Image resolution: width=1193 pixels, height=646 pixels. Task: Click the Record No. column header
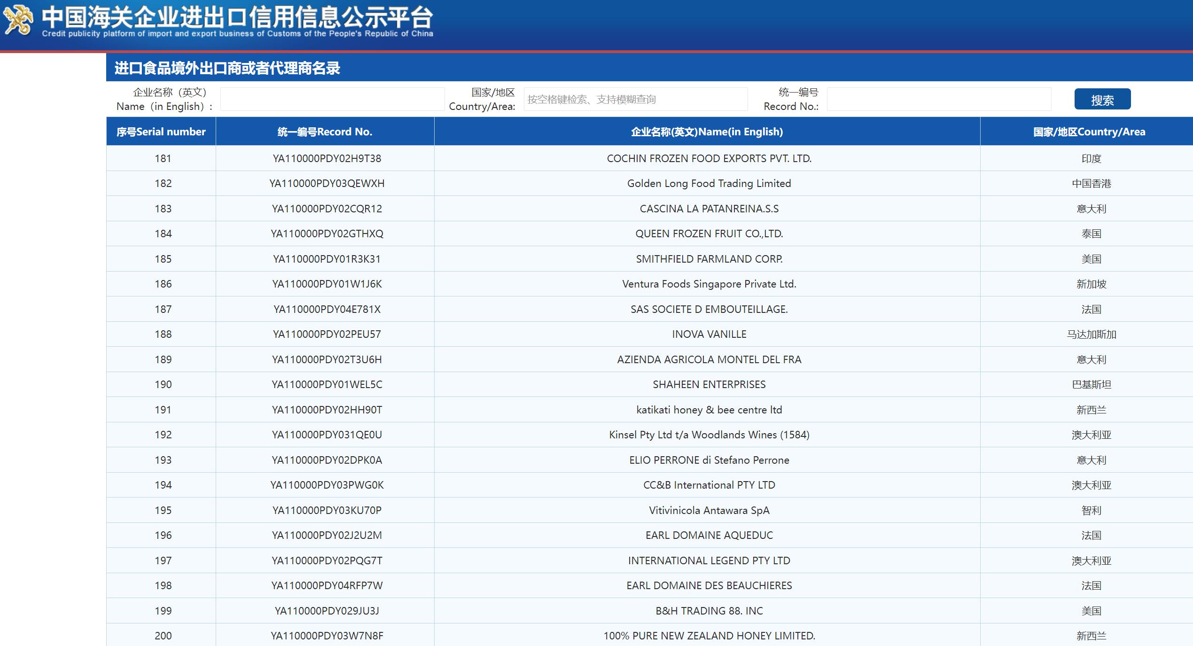click(325, 132)
